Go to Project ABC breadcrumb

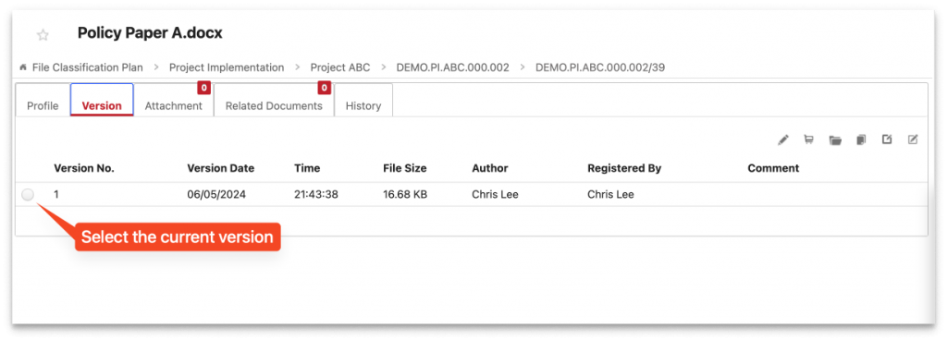340,67
